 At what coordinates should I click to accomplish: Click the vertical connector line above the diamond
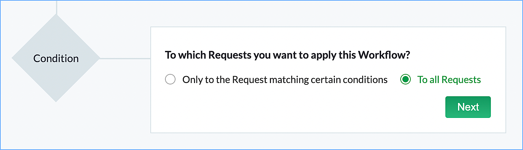pos(56,6)
